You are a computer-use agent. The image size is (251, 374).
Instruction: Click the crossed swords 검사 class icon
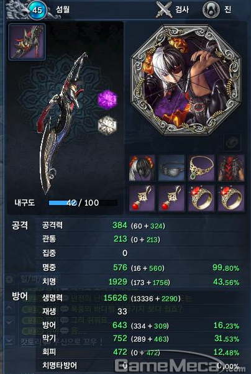[x=164, y=9]
